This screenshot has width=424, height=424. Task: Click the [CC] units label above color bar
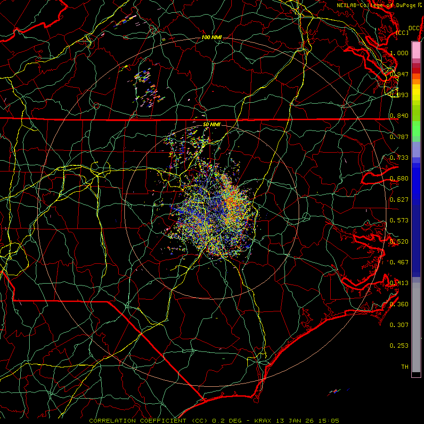[402, 33]
